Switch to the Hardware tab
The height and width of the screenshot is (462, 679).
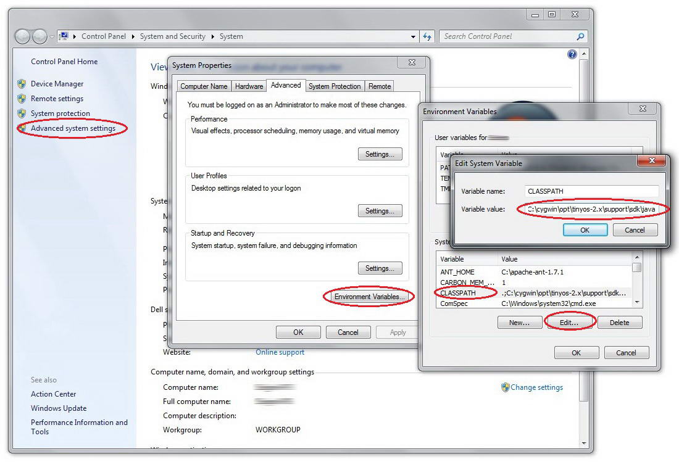point(249,86)
